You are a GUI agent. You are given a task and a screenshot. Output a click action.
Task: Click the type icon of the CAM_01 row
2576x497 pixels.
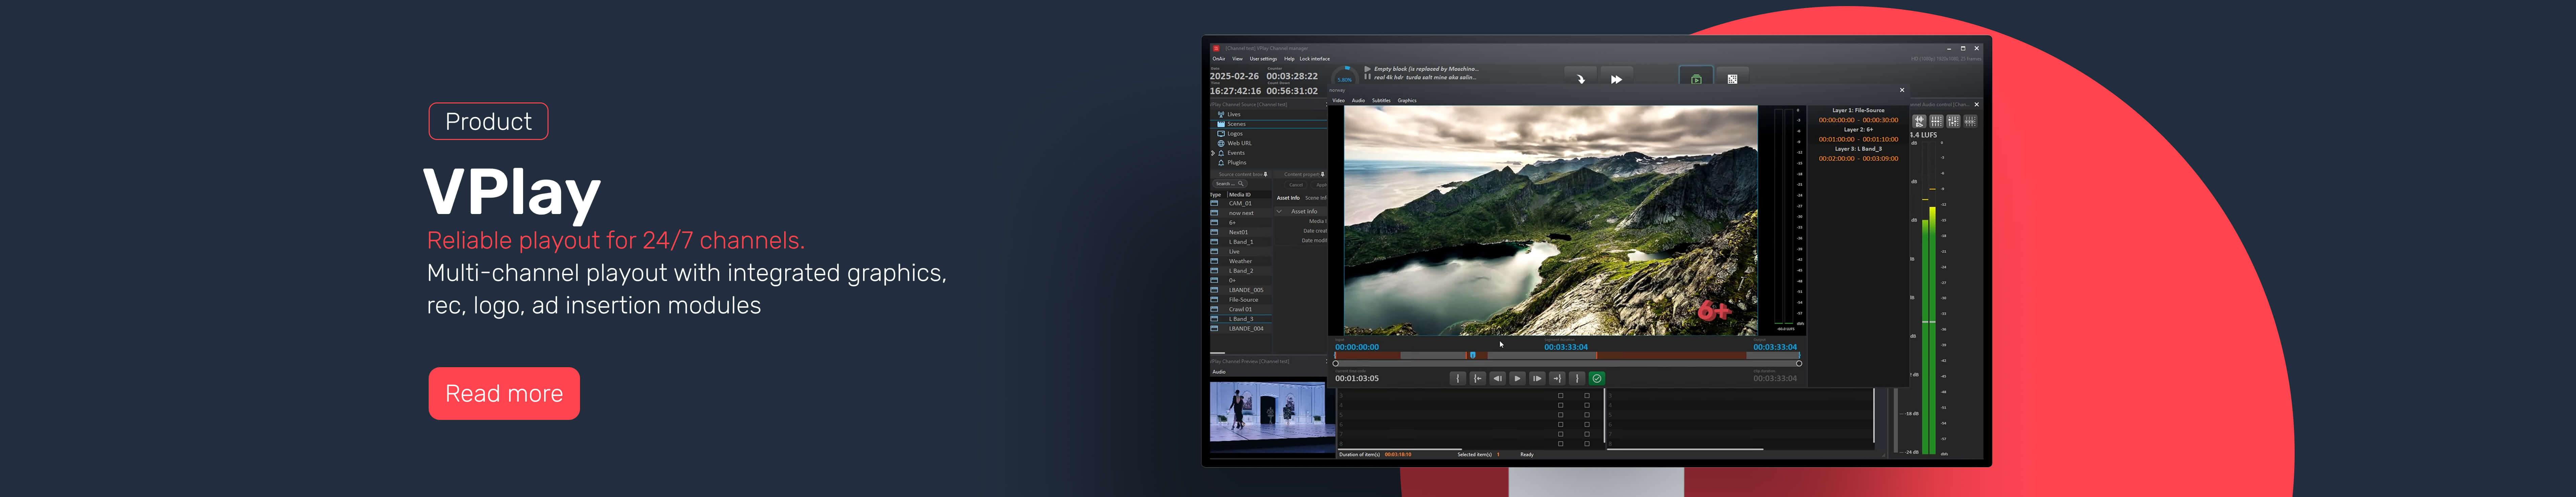pos(1214,204)
